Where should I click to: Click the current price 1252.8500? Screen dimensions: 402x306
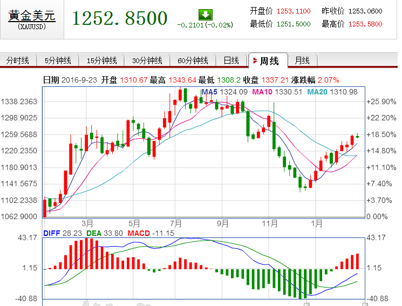[x=120, y=18]
